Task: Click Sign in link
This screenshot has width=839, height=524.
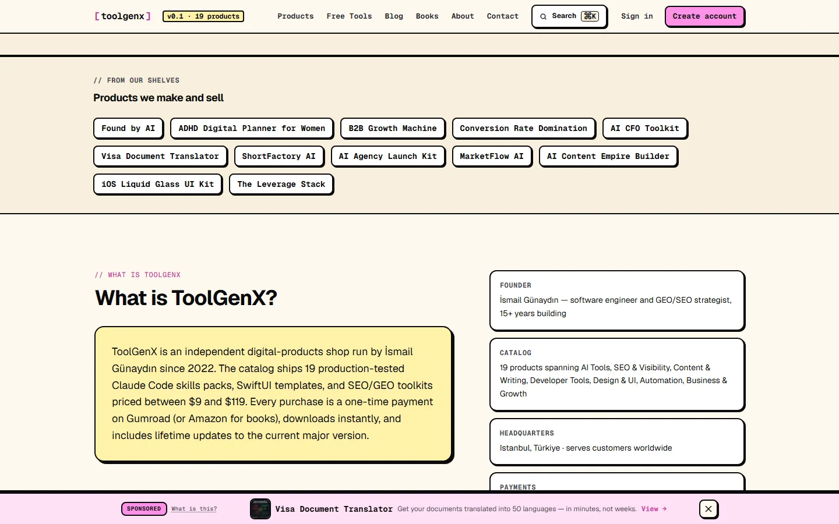Action: click(x=637, y=16)
